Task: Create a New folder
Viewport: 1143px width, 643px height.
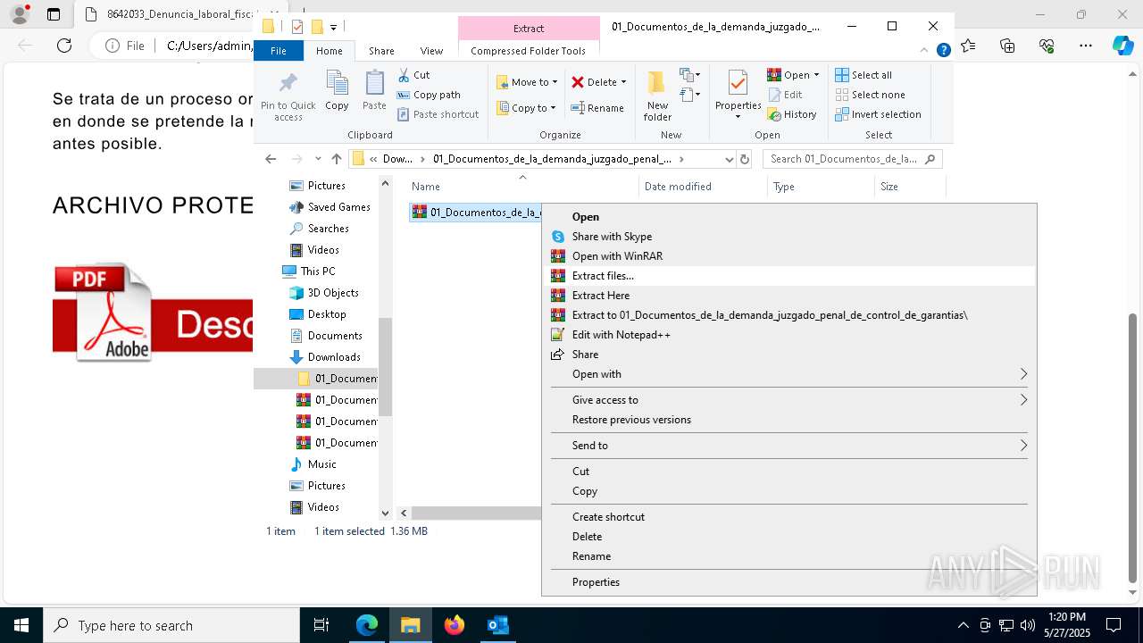Action: click(657, 96)
